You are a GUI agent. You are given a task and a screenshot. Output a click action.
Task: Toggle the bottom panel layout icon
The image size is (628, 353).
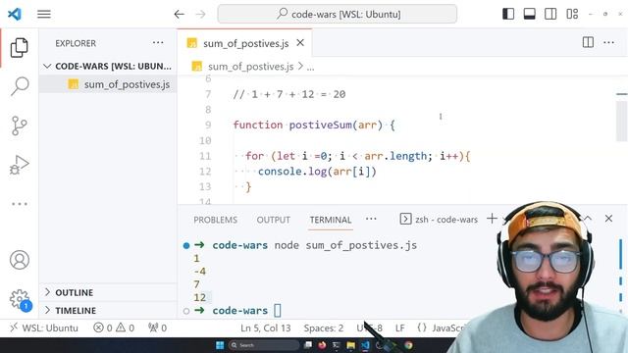click(x=530, y=14)
